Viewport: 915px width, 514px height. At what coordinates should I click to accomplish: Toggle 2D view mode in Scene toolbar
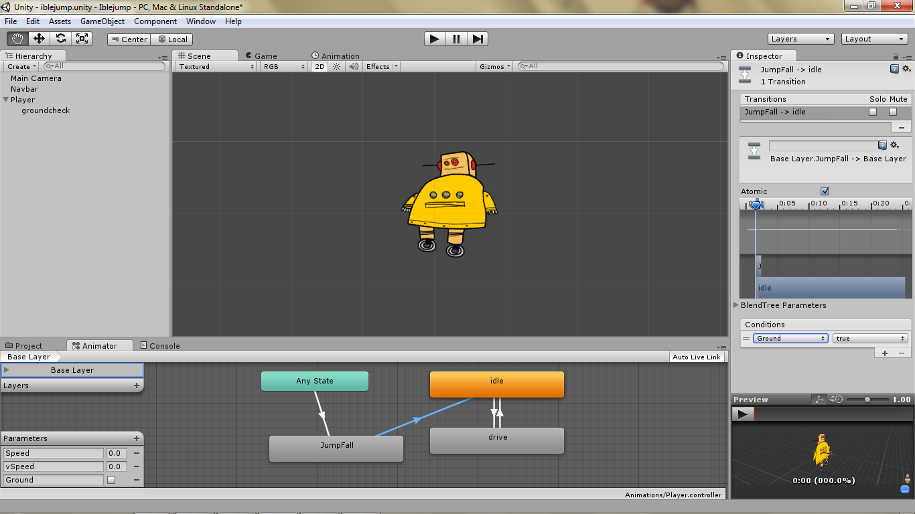pos(320,66)
